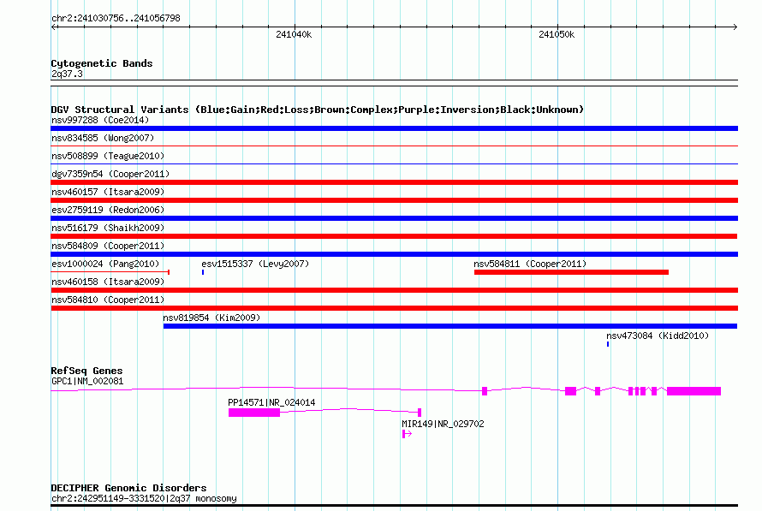Click the nsv997288 (Coe2014) blue gain bar
This screenshot has width=762, height=511.
pos(394,128)
